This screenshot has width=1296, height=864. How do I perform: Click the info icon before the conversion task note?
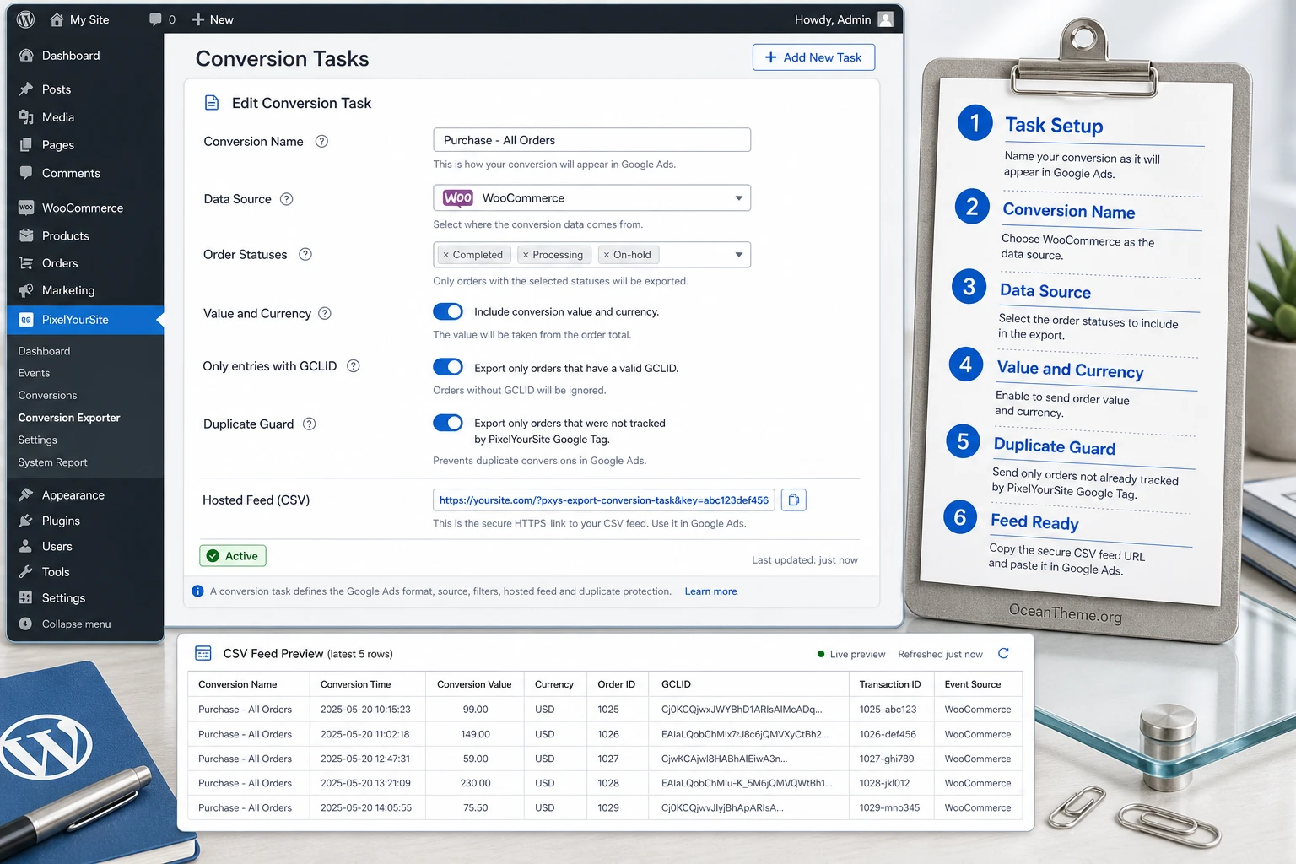(197, 591)
